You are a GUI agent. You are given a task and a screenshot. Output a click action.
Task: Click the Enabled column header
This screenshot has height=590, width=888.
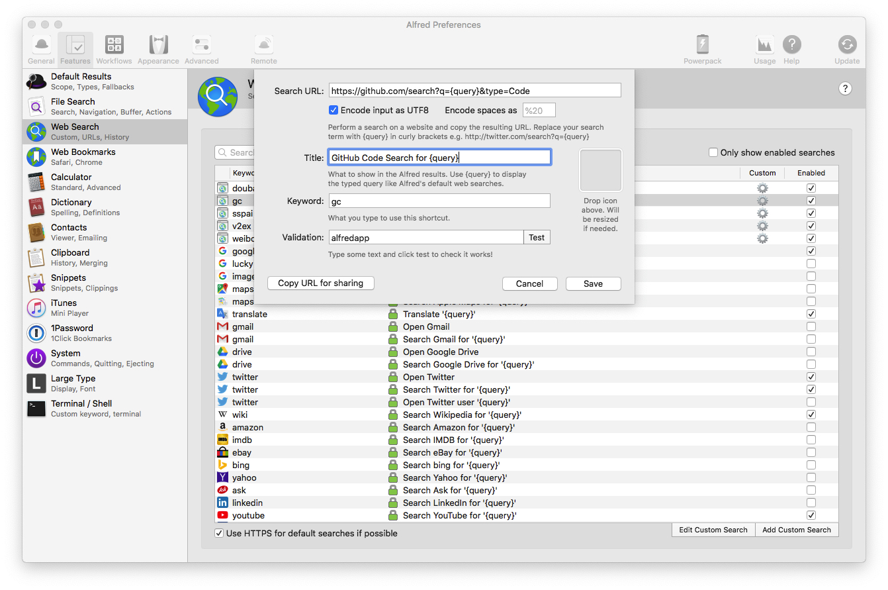[811, 173]
